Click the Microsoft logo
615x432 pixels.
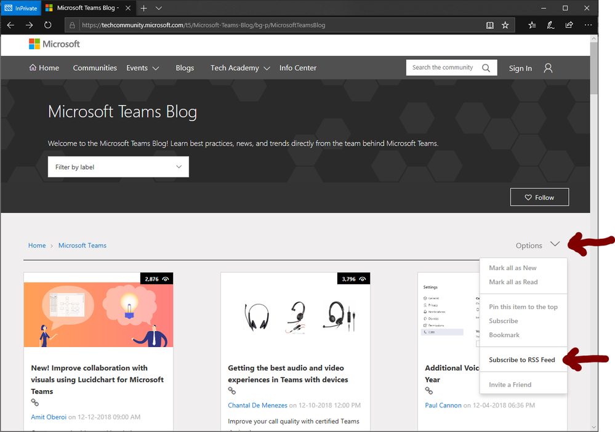(54, 44)
